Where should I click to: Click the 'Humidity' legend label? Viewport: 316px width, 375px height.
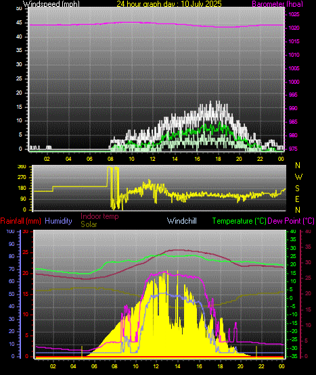point(58,221)
